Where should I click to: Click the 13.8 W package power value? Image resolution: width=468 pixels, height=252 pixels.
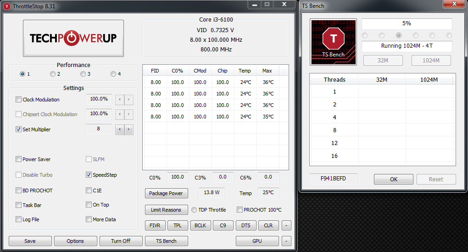pyautogui.click(x=212, y=193)
